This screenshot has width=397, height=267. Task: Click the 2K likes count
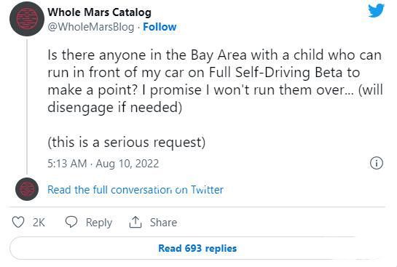[x=39, y=223]
